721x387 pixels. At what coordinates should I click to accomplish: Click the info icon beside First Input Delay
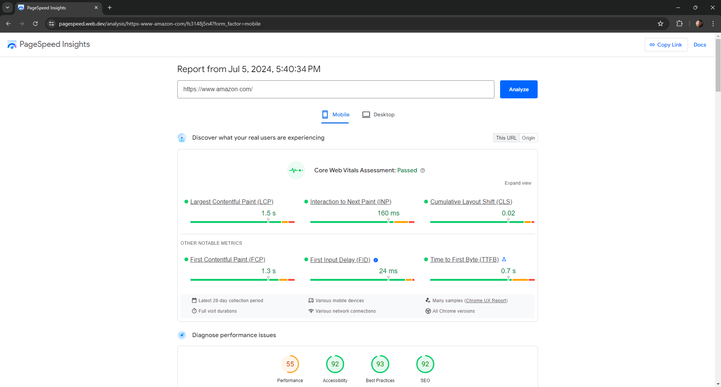[376, 260]
